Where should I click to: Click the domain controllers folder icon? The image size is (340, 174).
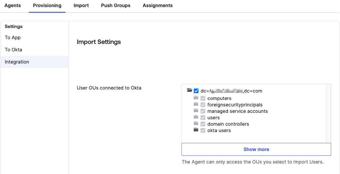[x=196, y=124]
